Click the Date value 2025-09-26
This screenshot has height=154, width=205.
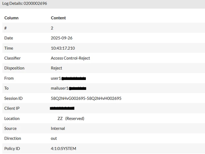coord(62,38)
